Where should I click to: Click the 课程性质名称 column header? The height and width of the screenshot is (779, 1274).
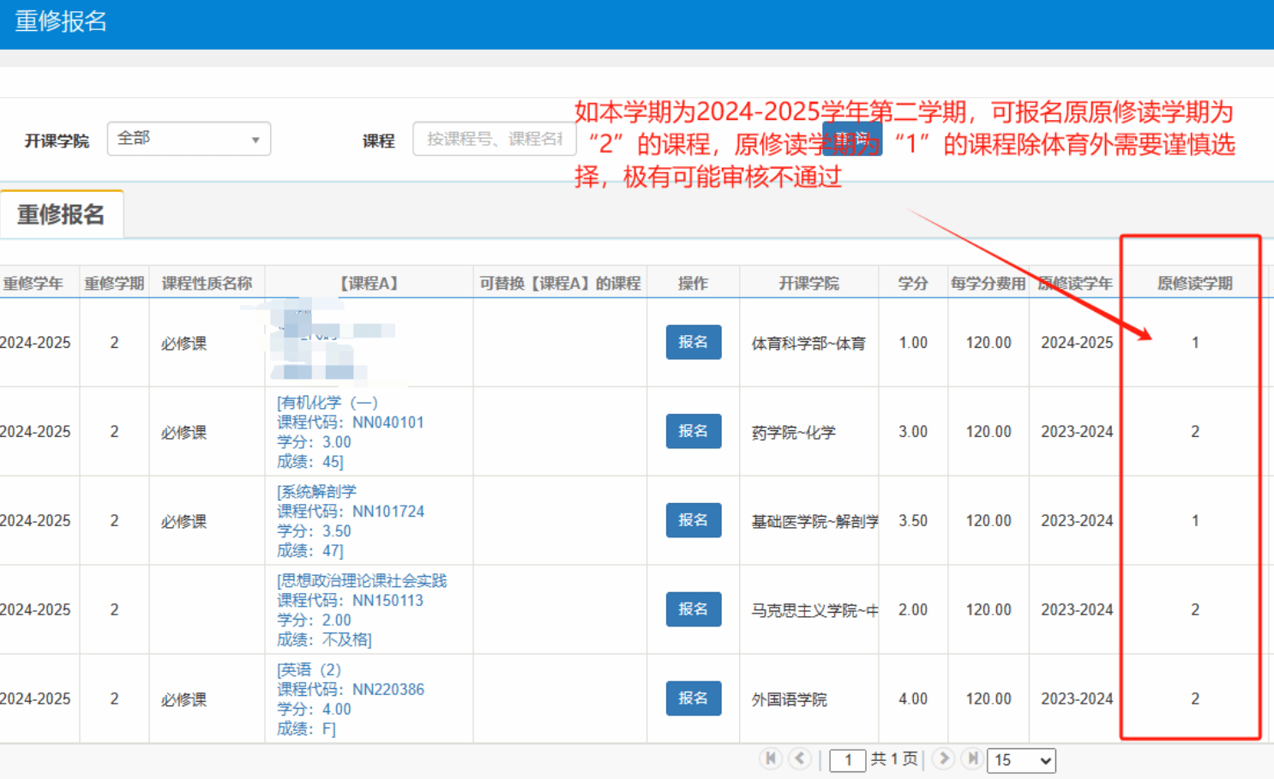207,283
